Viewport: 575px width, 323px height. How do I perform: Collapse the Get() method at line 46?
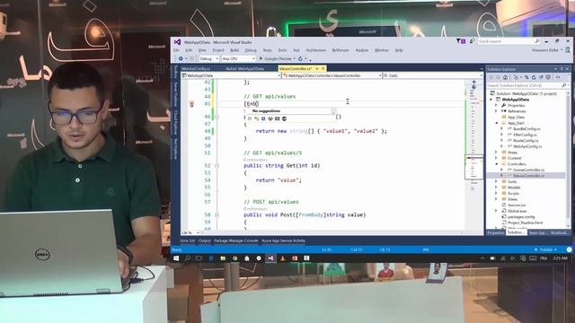[217, 117]
